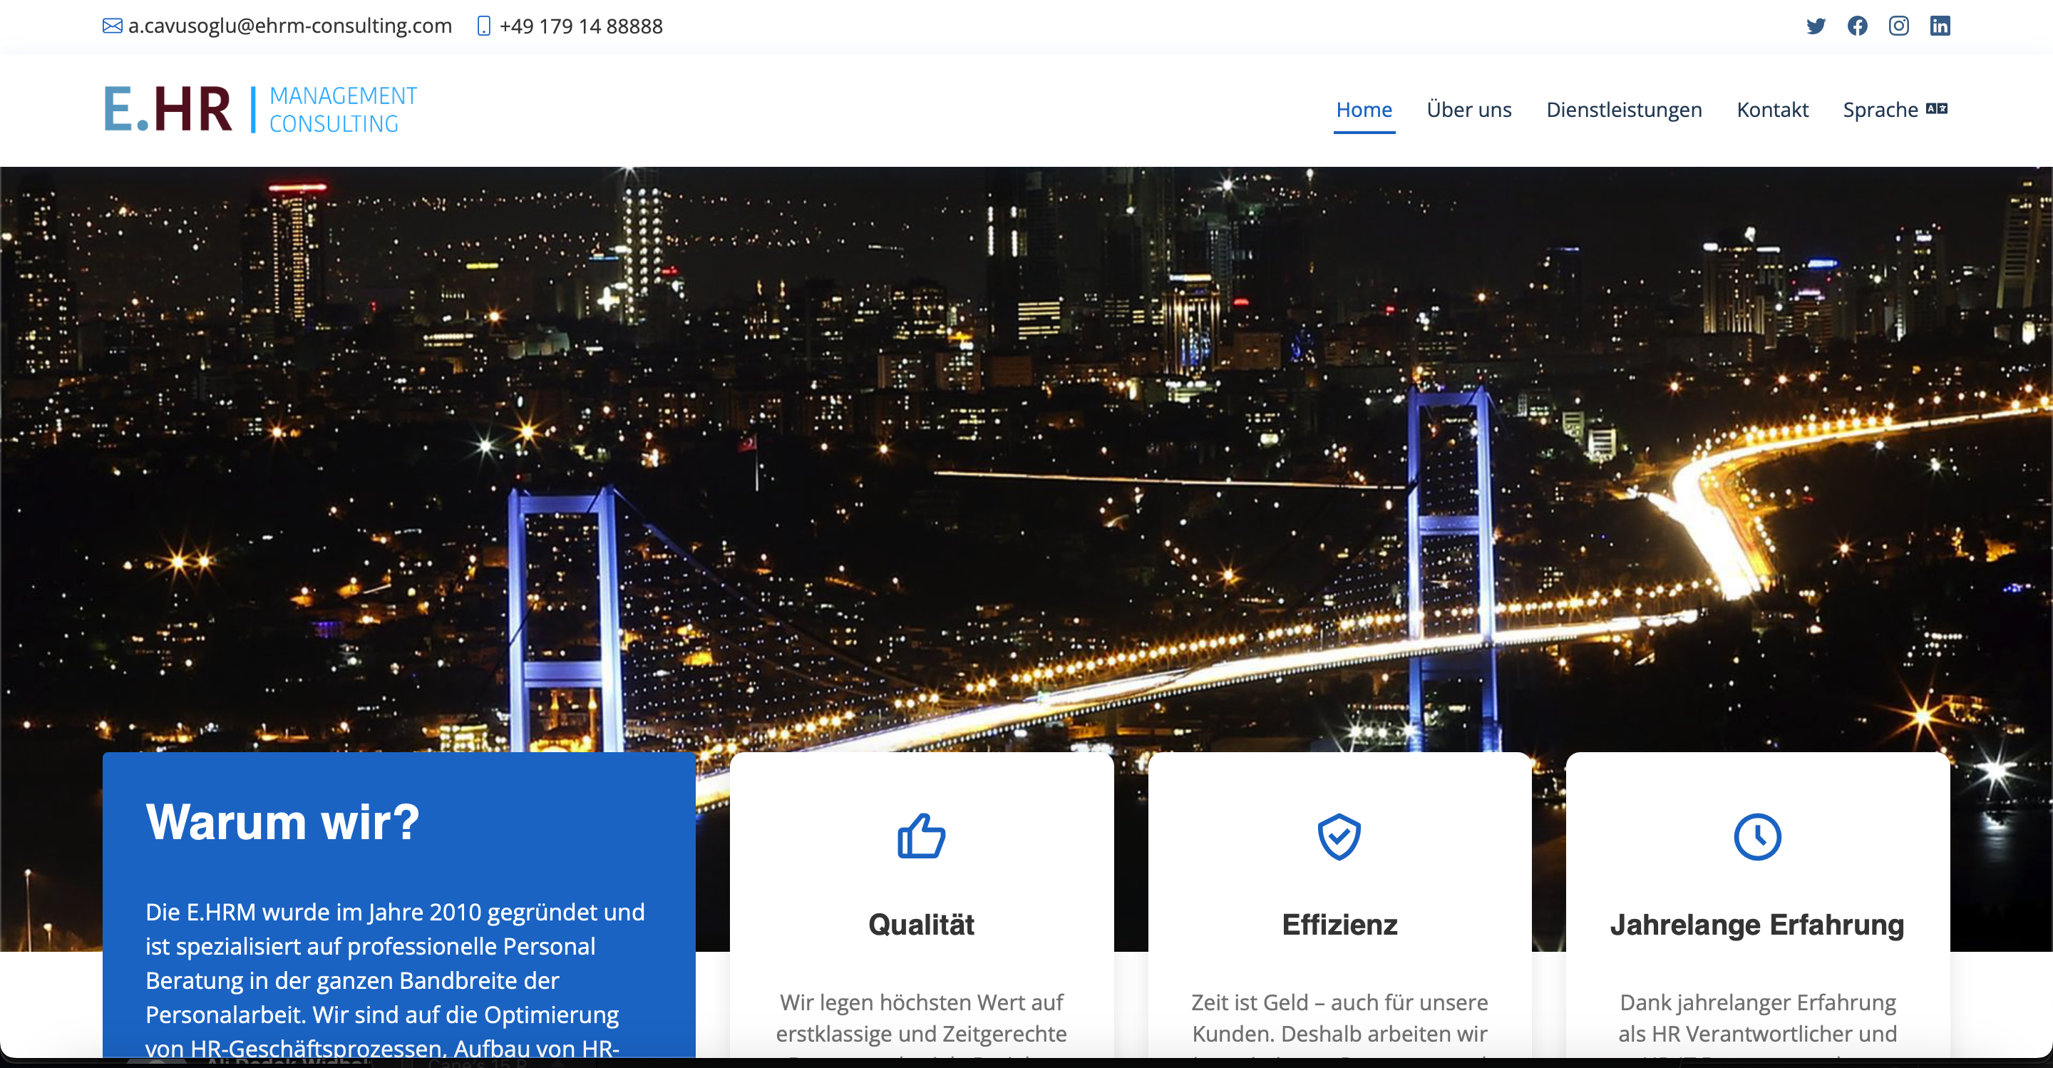The width and height of the screenshot is (2053, 1068).
Task: Click the language translate icon beside Sprache
Action: point(1937,109)
